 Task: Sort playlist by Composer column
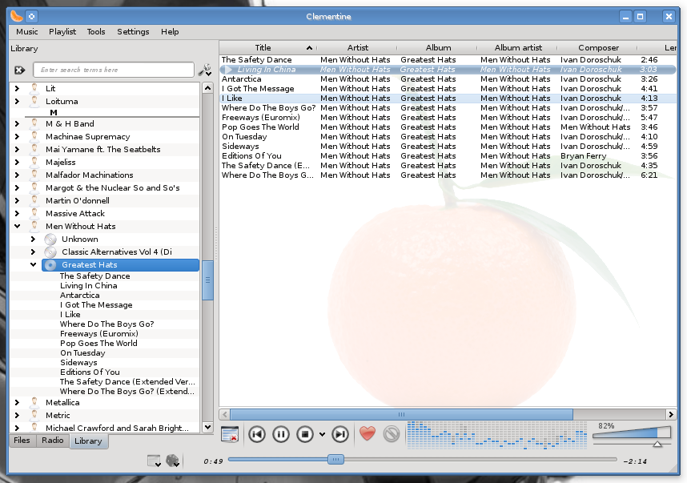598,48
